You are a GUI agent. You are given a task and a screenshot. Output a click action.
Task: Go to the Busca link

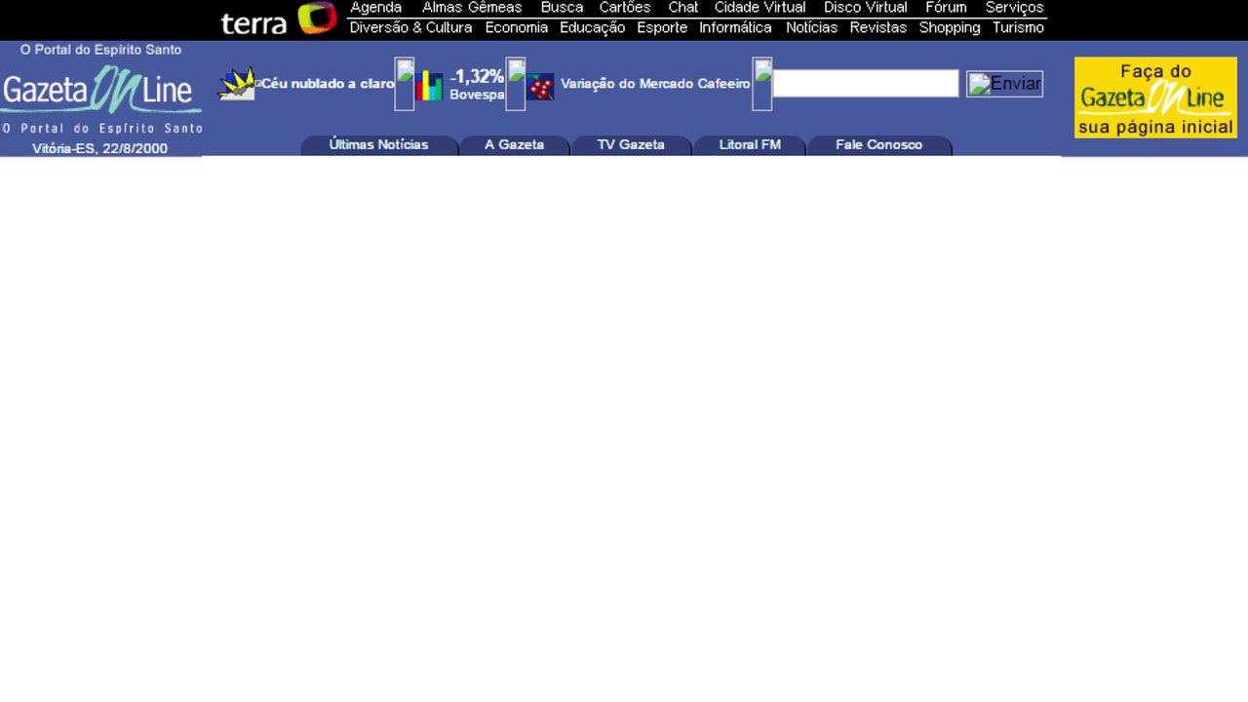coord(562,8)
